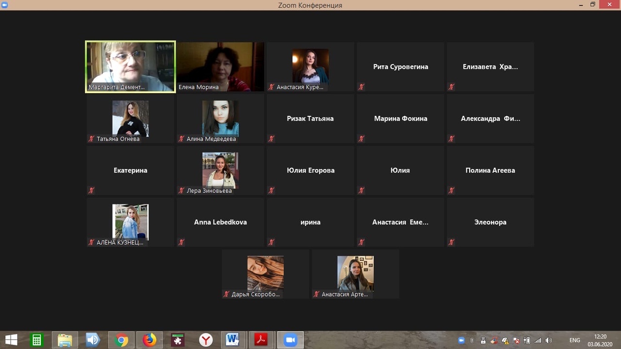Click the Windows Start button
Viewport: 621px width, 349px height.
coord(11,340)
